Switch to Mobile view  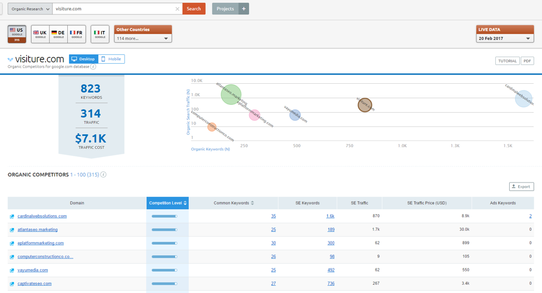[x=111, y=59]
